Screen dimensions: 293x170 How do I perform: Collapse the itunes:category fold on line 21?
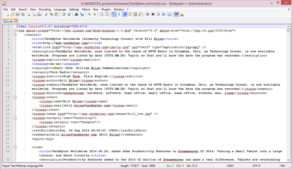coord(15,118)
